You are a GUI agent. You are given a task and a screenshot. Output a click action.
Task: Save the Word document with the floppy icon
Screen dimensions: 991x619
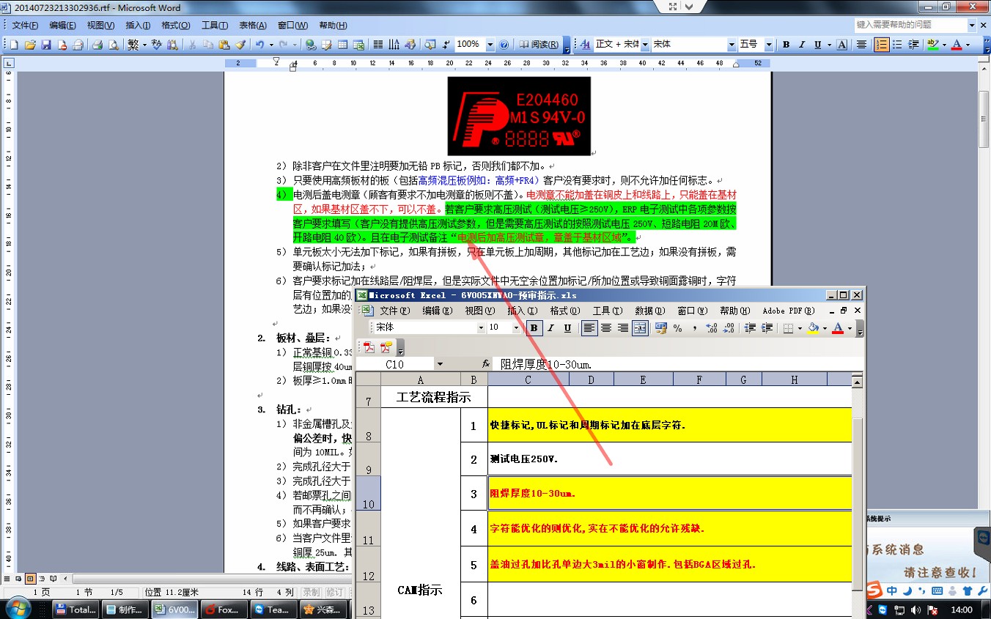pyautogui.click(x=46, y=45)
